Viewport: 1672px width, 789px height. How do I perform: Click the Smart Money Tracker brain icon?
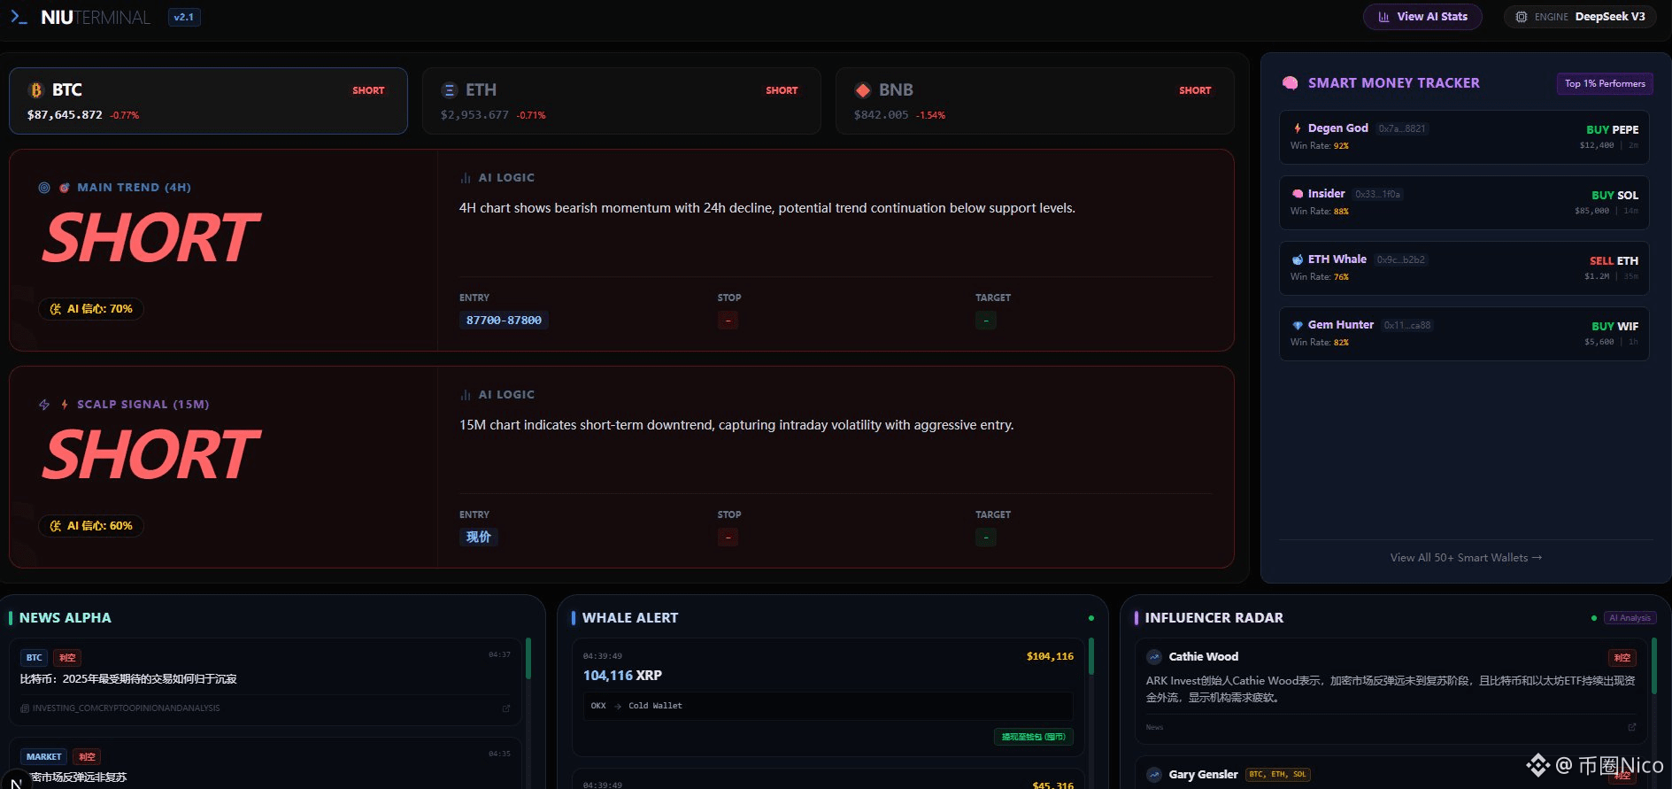click(x=1291, y=83)
